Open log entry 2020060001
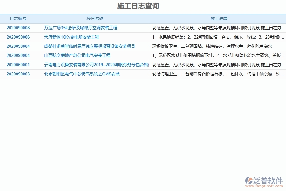This screenshot has height=191, width=286. pos(17,65)
